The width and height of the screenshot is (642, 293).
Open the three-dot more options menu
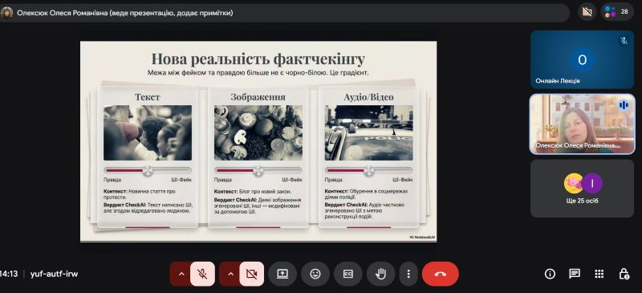(x=408, y=274)
